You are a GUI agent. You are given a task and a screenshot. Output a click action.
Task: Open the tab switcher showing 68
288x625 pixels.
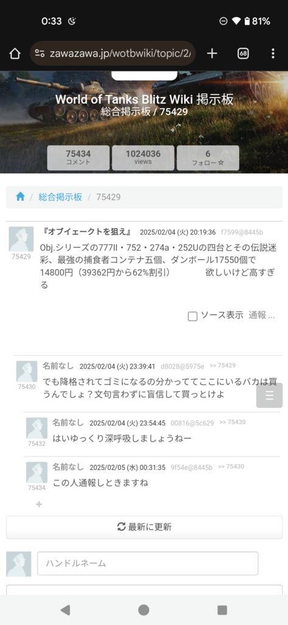(243, 54)
